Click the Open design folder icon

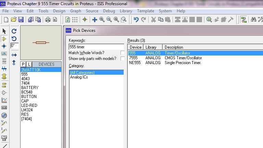pyautogui.click(x=14, y=20)
